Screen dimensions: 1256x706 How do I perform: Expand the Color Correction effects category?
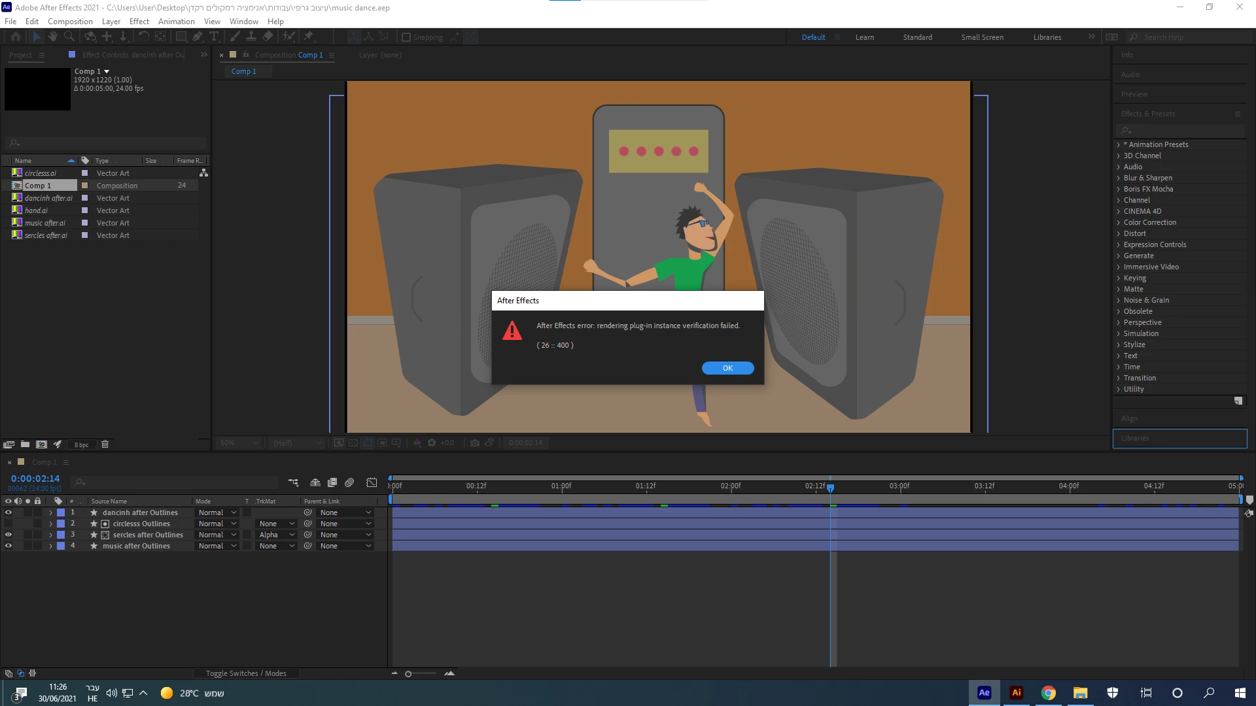click(1119, 222)
